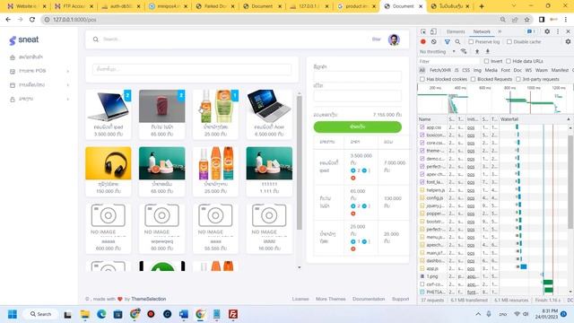
Task: Open the License footer link
Action: (300, 299)
